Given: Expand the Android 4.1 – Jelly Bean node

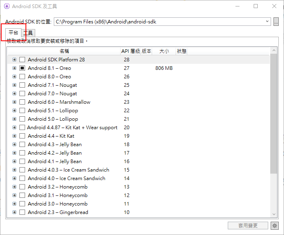Looking at the screenshot, I should [x=14, y=162].
